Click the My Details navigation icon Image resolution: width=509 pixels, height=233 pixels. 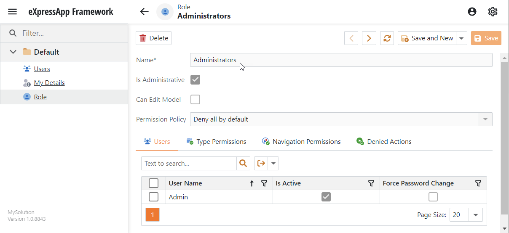click(x=27, y=83)
